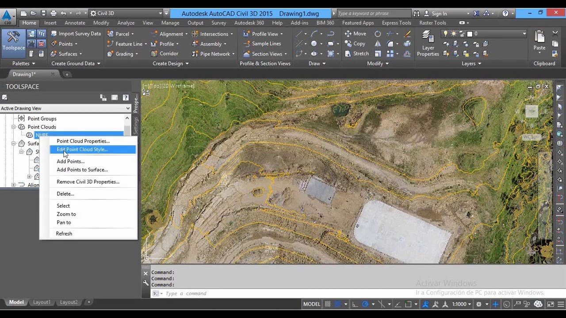The width and height of the screenshot is (566, 318).
Task: Expand the Surfaces dropdown
Action: click(80, 54)
